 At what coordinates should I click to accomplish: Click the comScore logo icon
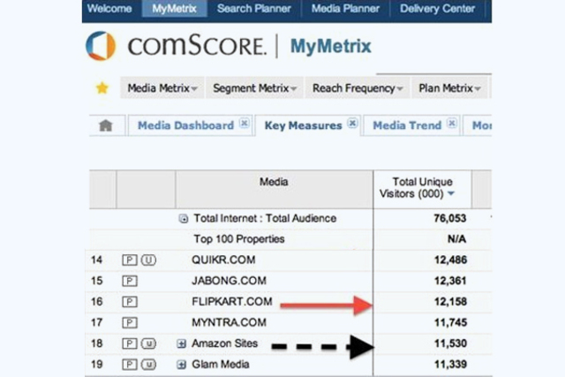101,46
